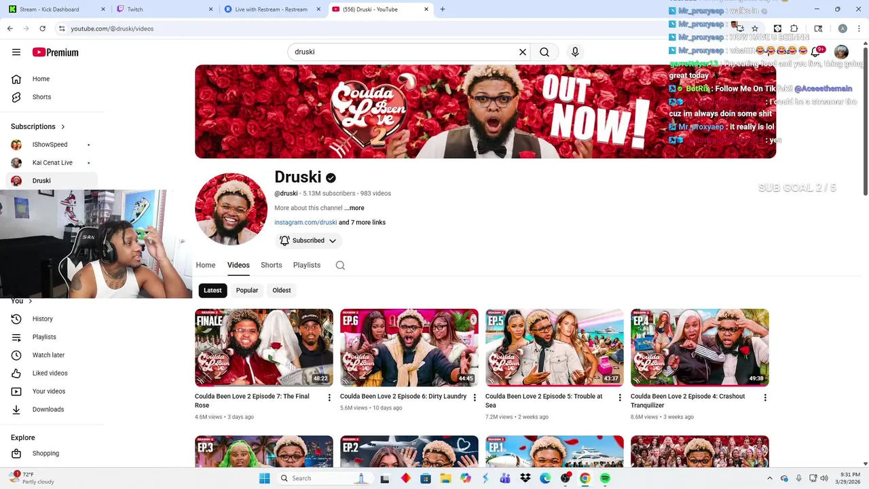Image resolution: width=869 pixels, height=489 pixels.
Task: Start voice search with microphone
Action: [x=575, y=52]
